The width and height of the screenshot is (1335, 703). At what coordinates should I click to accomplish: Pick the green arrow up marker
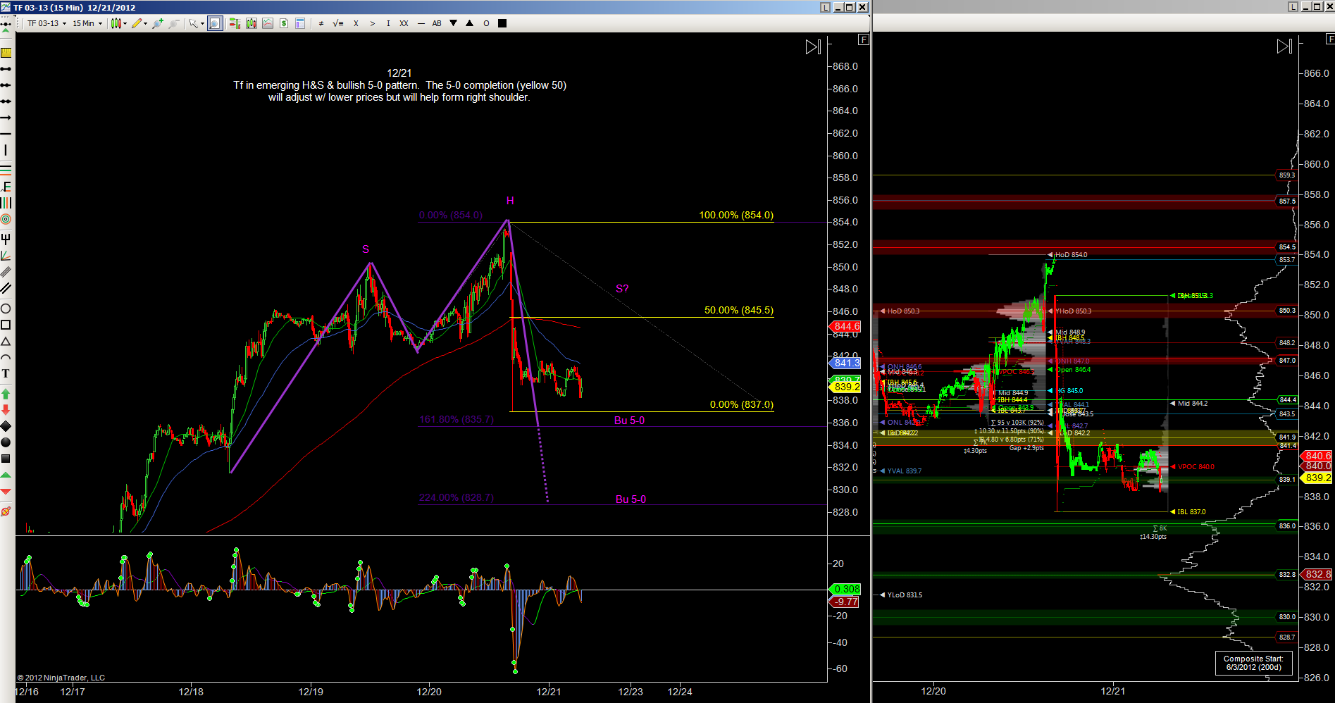tap(6, 393)
